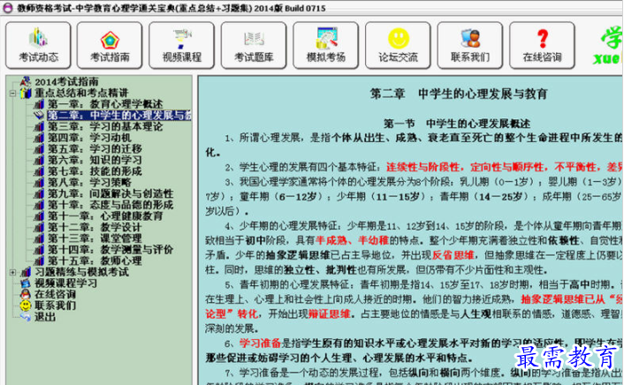The image size is (624, 385).
Task: Open 第六章：知识的学习
Action: coord(95,160)
